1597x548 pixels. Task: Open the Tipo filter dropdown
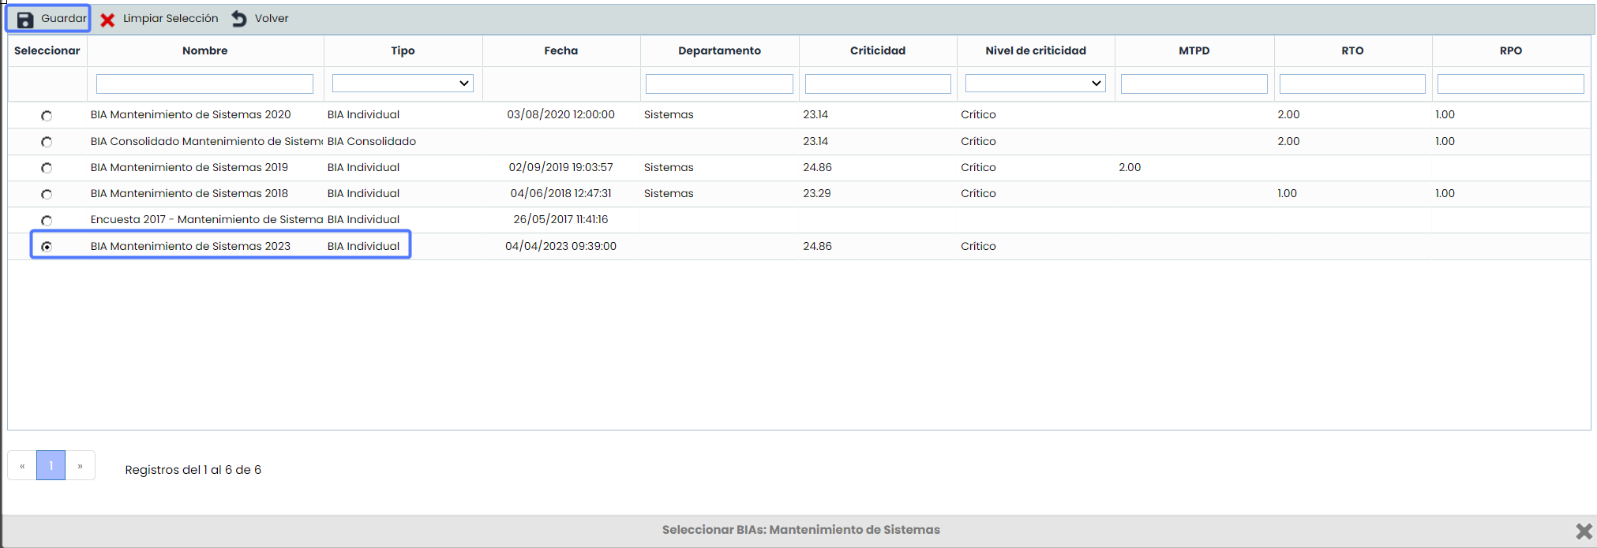pos(403,84)
